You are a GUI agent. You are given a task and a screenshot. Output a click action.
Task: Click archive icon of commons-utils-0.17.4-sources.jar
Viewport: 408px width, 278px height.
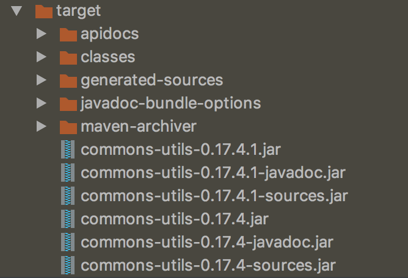tap(68, 265)
